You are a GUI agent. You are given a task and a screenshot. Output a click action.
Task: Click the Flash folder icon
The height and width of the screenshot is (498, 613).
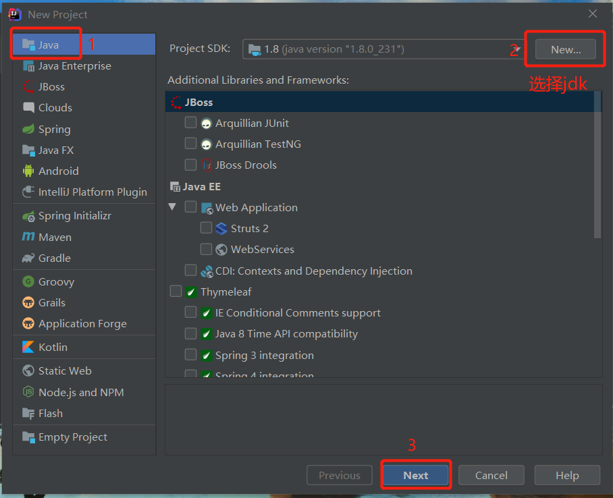tap(28, 413)
